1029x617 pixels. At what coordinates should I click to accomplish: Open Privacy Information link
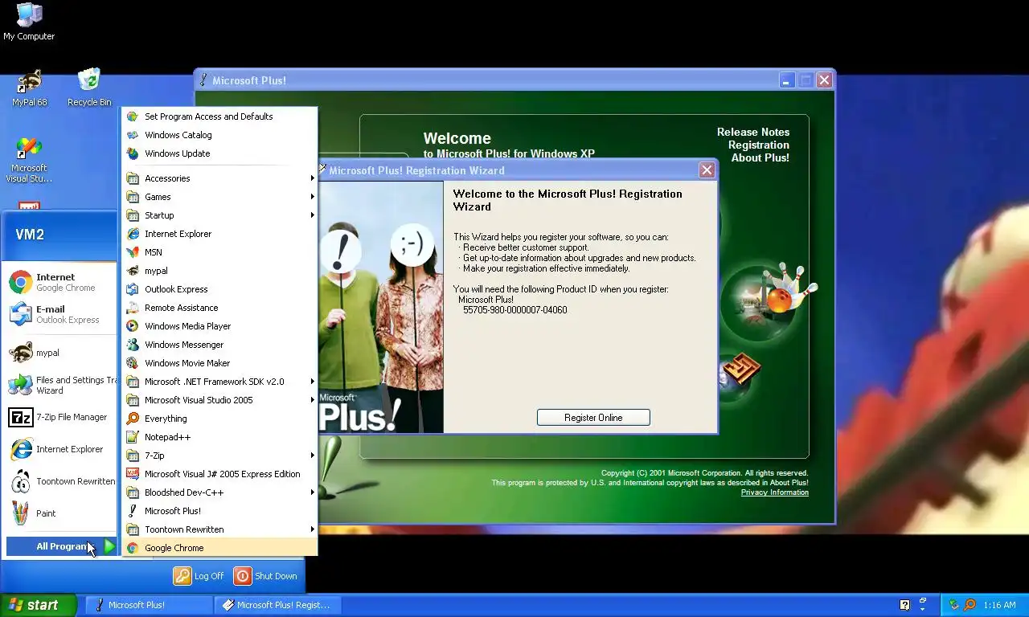[x=775, y=492]
